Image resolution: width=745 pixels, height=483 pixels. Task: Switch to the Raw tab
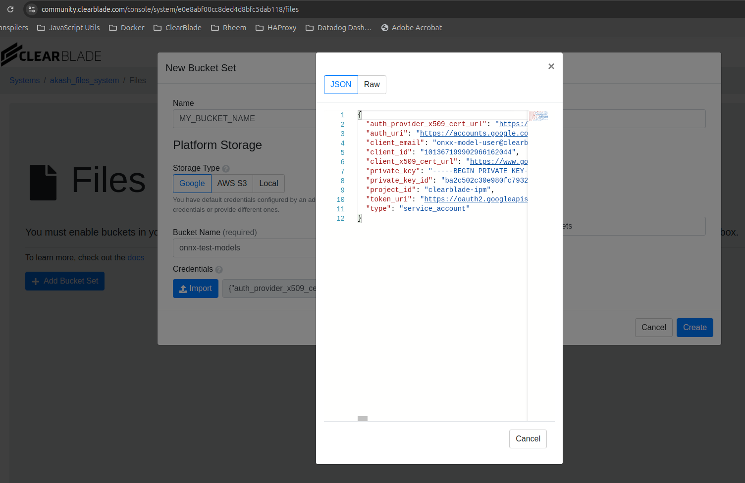(372, 85)
